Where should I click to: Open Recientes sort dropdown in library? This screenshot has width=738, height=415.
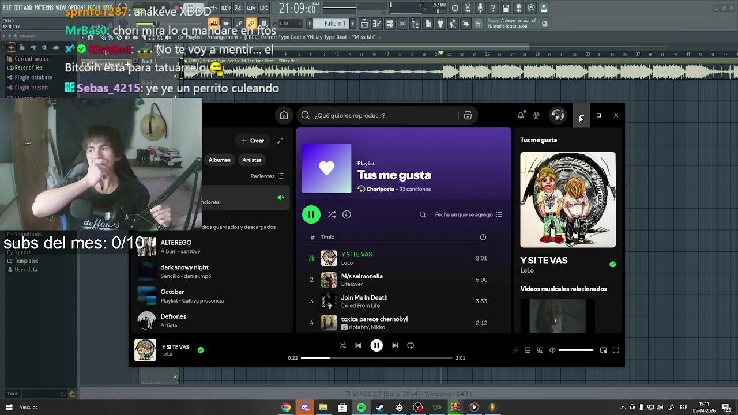click(267, 176)
